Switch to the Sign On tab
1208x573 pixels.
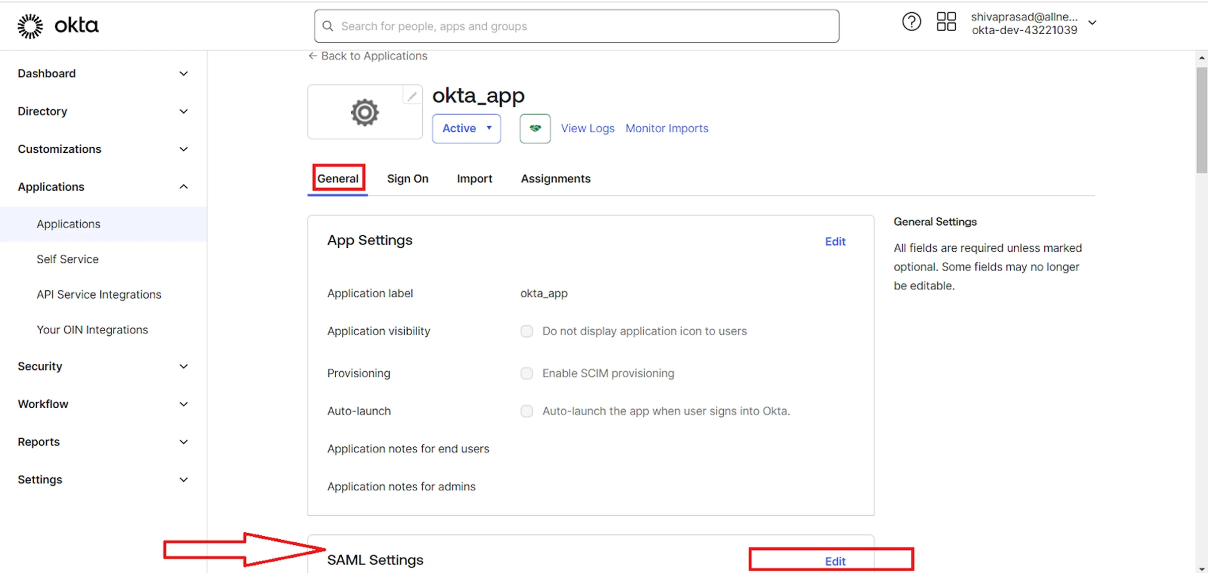pos(407,178)
